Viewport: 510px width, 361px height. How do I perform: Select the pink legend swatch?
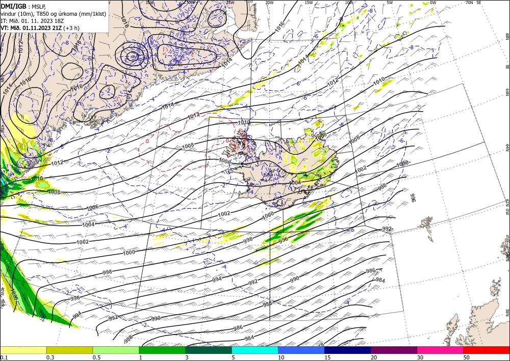coord(440,350)
